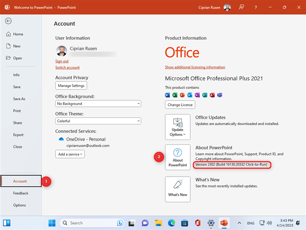The image size is (306, 230).
Task: Open Widgets panel on taskbar
Action: pos(7,223)
